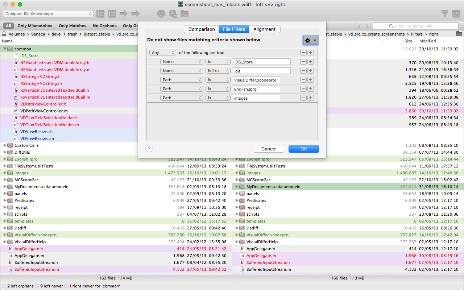Expand the left CustomCells folder
Image resolution: width=464 pixels, height=290 pixels.
5,145
